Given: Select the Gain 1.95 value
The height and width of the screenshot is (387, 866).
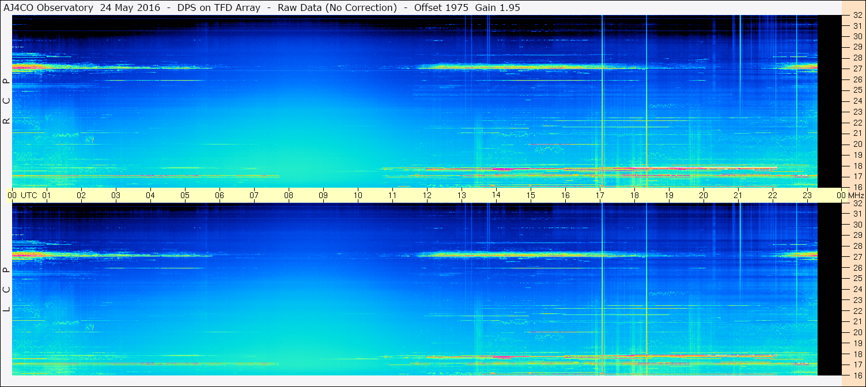Looking at the screenshot, I should coord(498,7).
